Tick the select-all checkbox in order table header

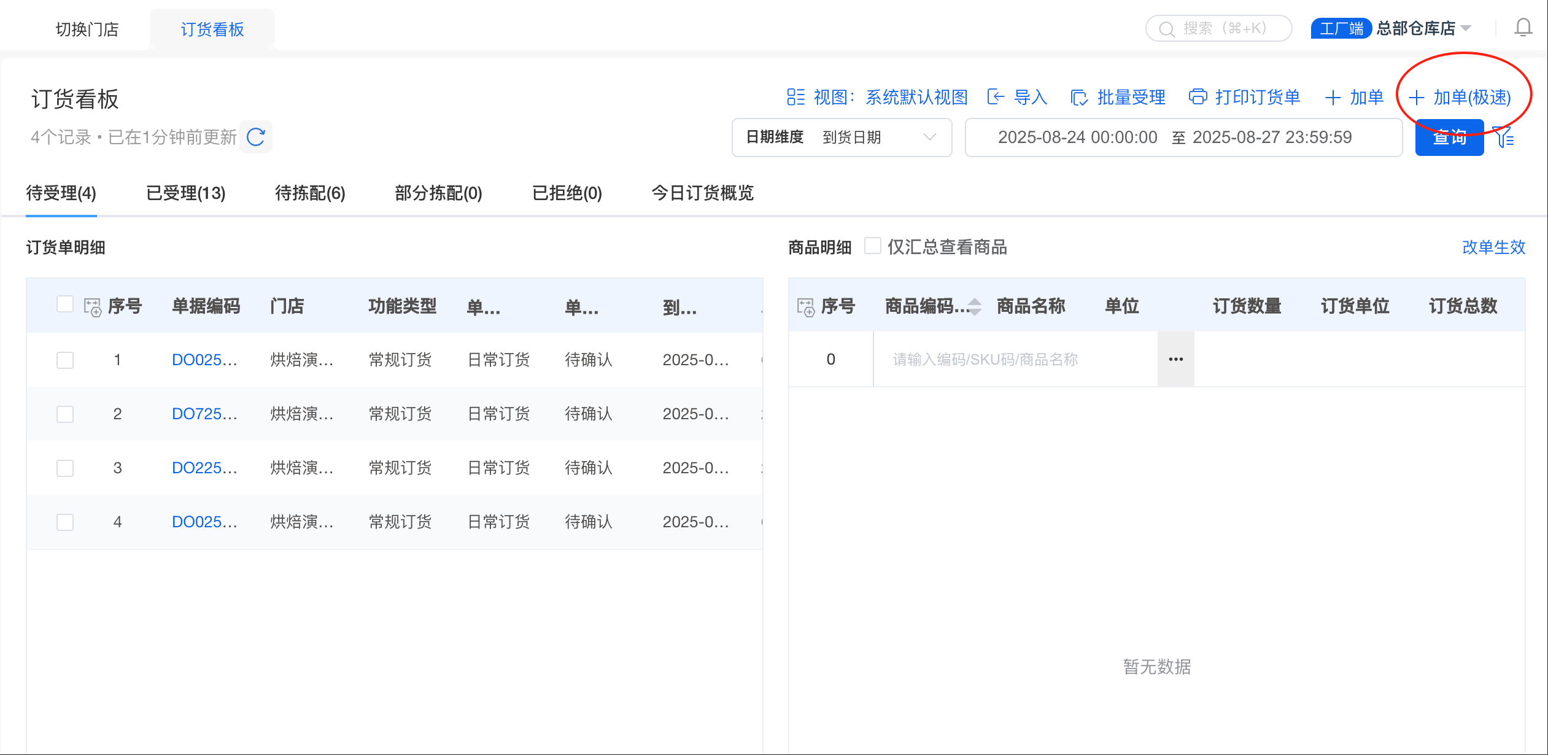[65, 304]
